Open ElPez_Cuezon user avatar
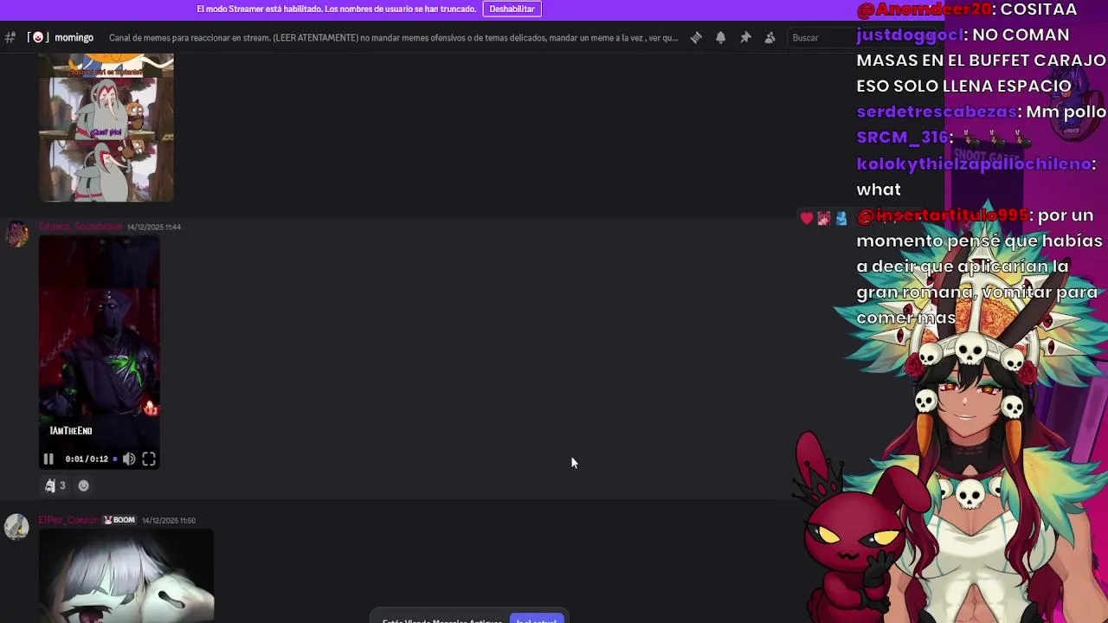Image resolution: width=1108 pixels, height=623 pixels. coord(16,527)
